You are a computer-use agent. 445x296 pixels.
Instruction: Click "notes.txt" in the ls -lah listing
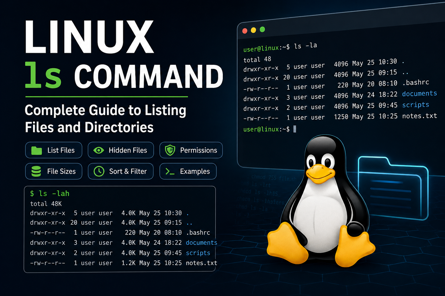[201, 263]
